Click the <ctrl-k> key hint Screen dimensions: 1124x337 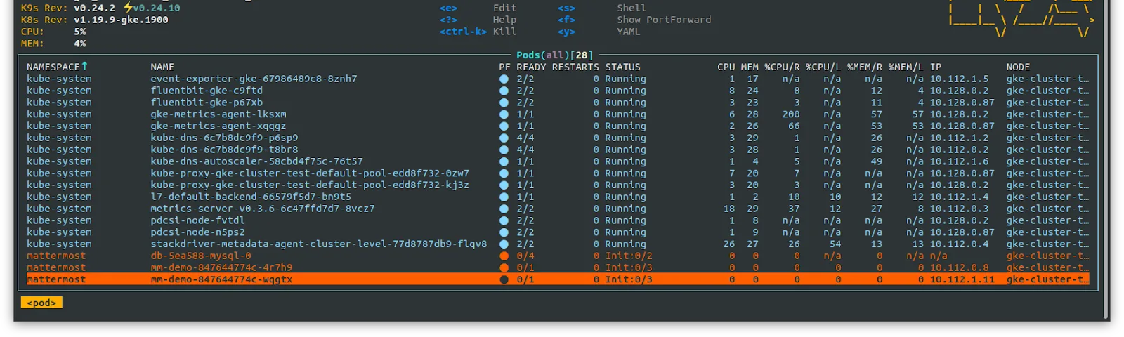pyautogui.click(x=463, y=32)
